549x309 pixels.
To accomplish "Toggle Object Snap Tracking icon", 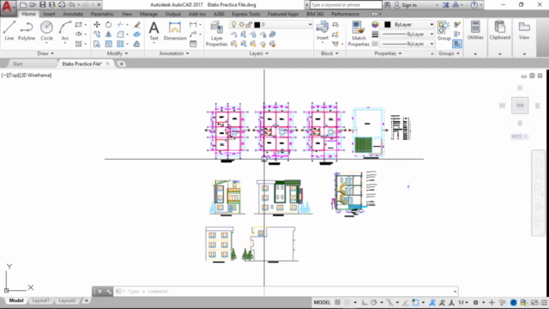I will pyautogui.click(x=406, y=302).
